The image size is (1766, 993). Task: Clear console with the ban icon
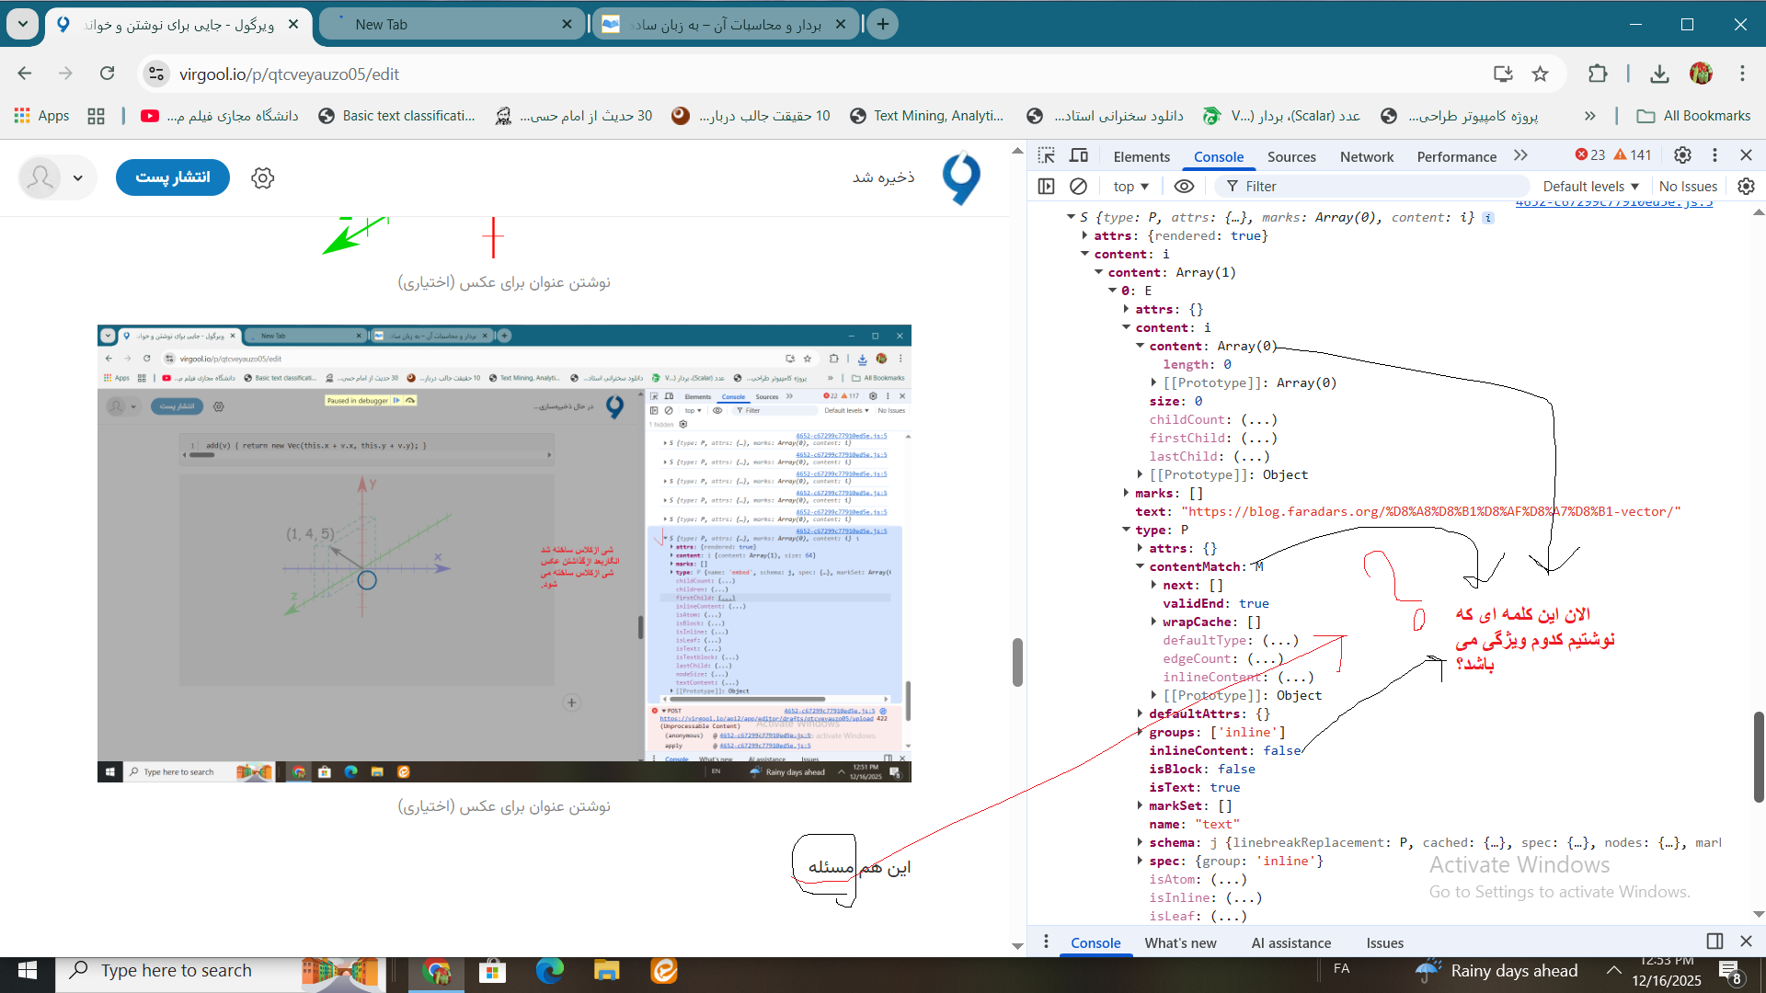pos(1078,186)
